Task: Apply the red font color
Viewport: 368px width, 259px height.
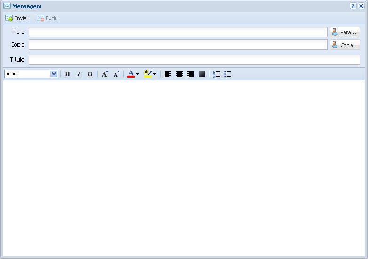Action: coord(131,74)
